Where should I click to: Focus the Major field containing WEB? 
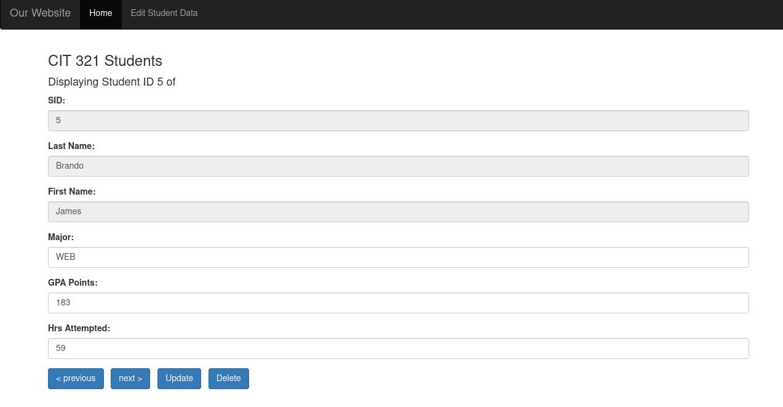pos(399,257)
